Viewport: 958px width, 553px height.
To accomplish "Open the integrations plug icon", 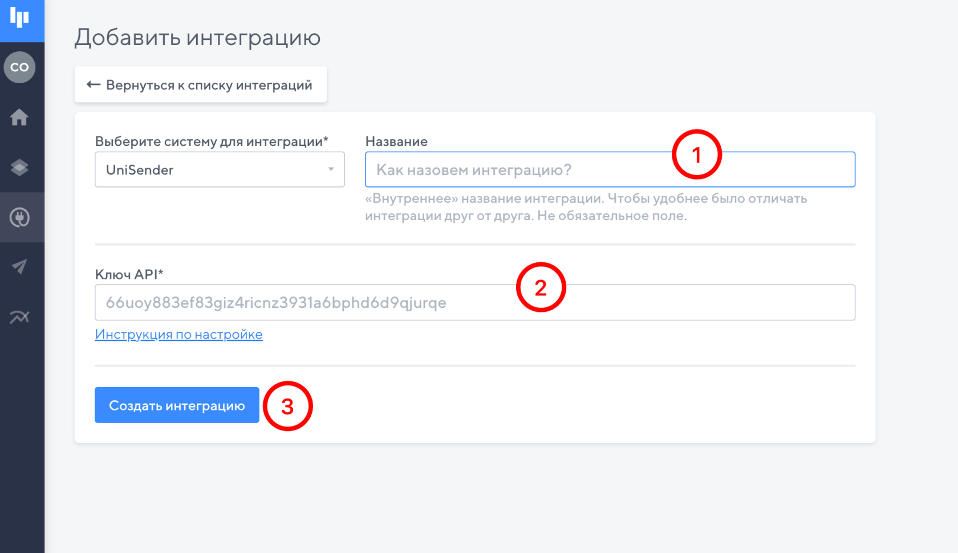I will [x=20, y=218].
